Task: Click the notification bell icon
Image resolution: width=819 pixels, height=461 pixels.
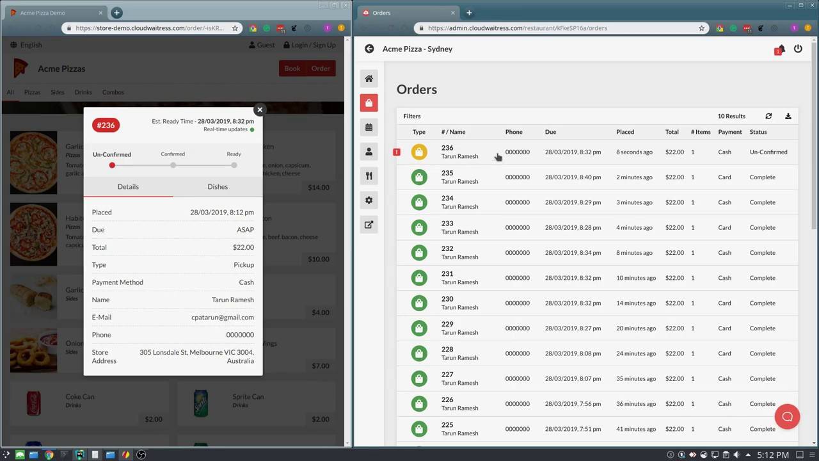Action: click(780, 49)
